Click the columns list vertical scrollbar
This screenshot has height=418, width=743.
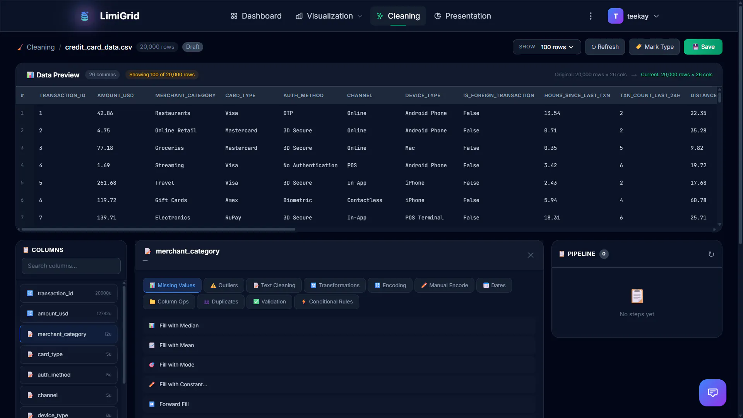(124, 335)
